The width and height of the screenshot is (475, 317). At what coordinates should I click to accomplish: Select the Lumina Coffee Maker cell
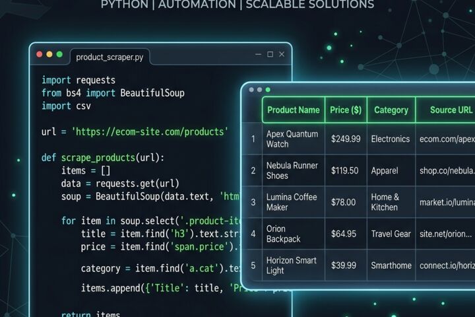coord(293,202)
